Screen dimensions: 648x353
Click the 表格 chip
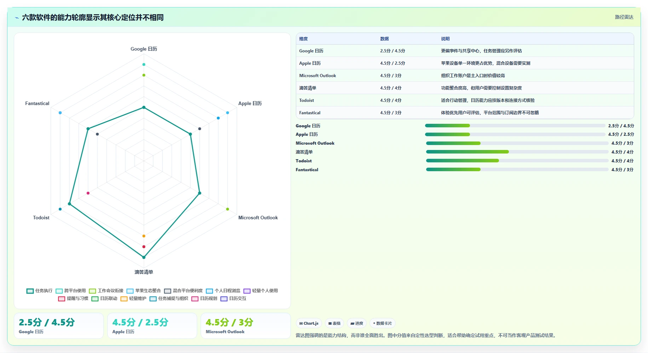[x=334, y=323]
